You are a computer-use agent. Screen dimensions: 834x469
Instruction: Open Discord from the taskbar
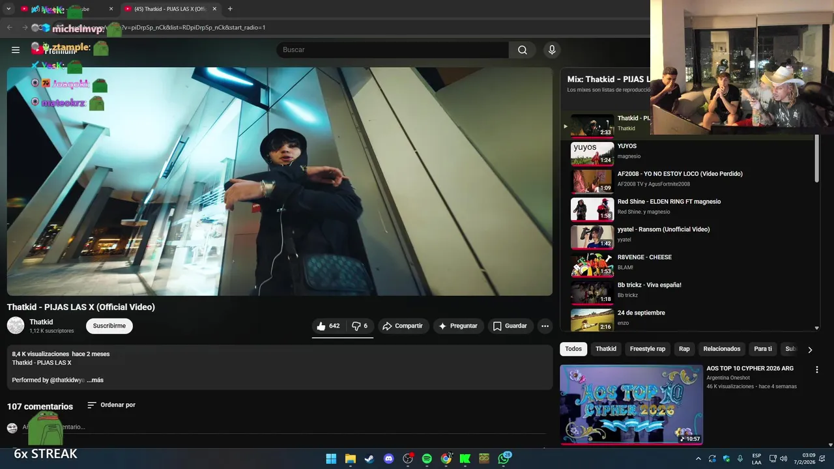point(389,459)
